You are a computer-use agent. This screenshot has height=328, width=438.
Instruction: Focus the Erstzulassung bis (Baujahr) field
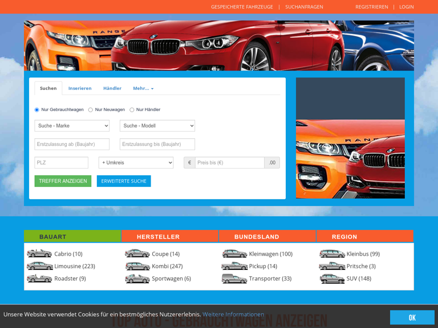[x=157, y=144]
